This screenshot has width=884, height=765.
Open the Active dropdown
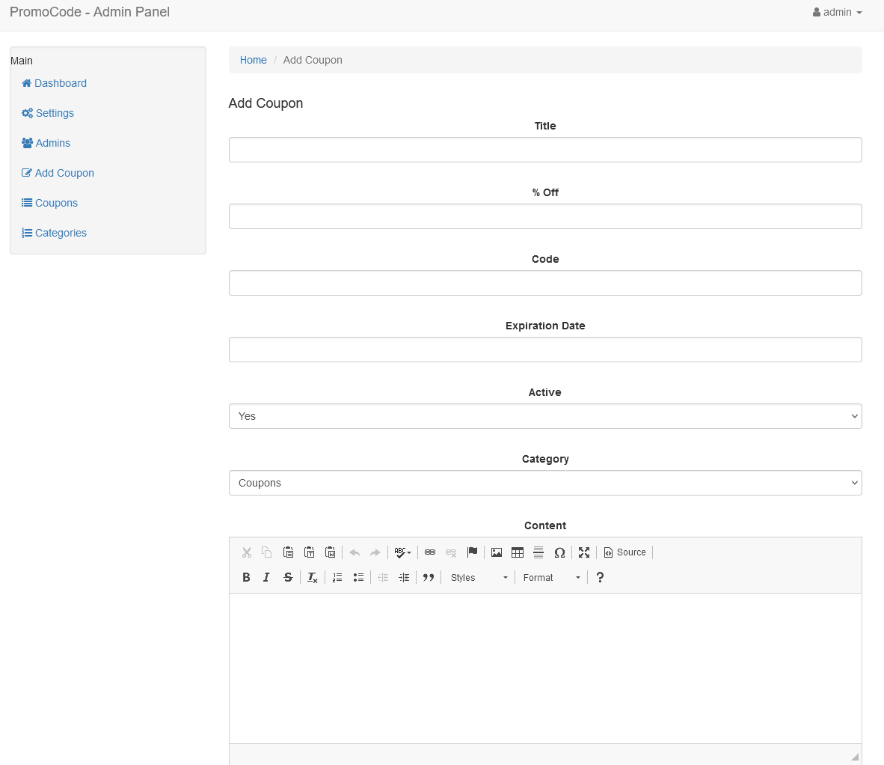click(544, 416)
